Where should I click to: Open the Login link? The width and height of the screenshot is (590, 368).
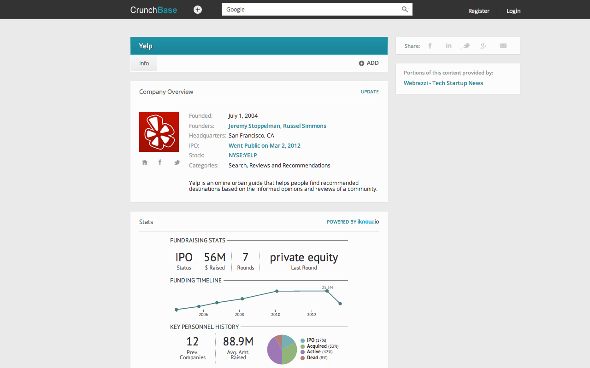513,11
